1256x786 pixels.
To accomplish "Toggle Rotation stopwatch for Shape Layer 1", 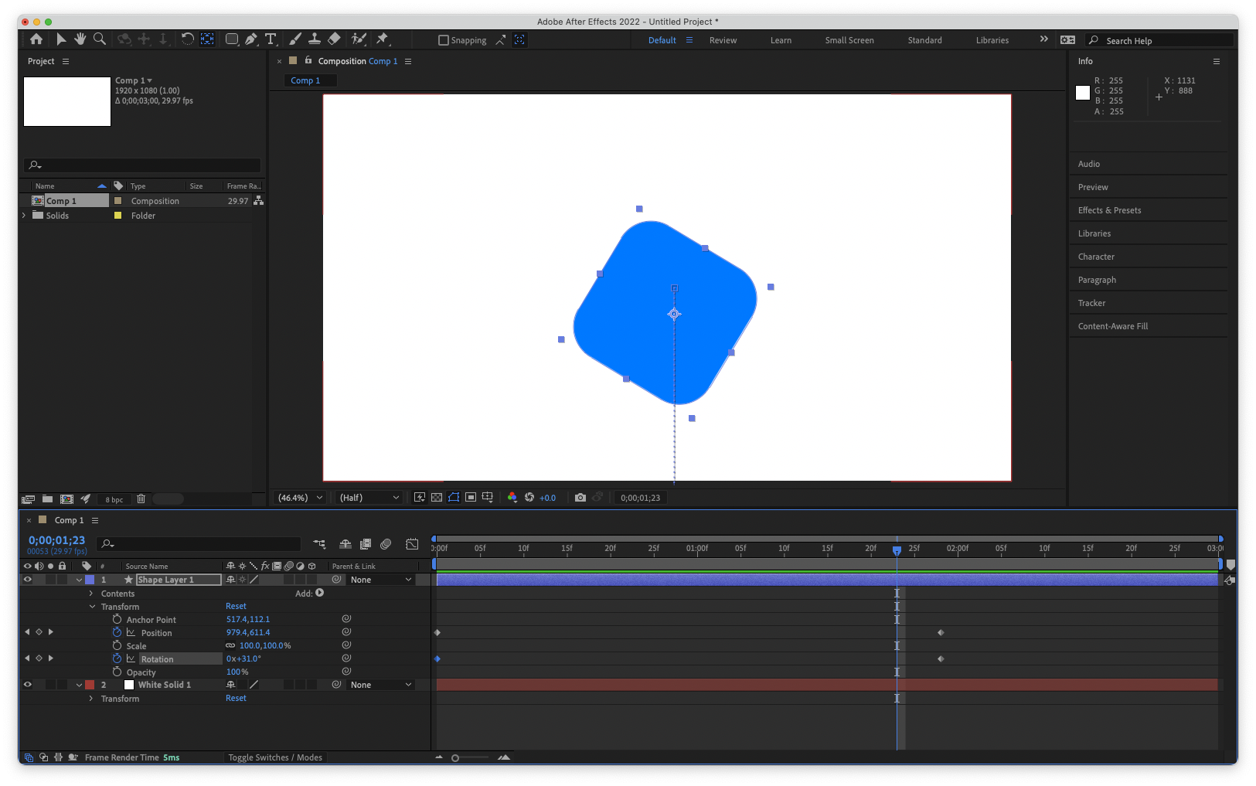I will coord(117,658).
